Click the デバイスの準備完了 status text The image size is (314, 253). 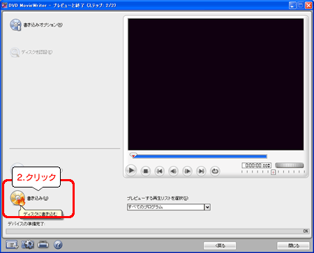coord(27,224)
